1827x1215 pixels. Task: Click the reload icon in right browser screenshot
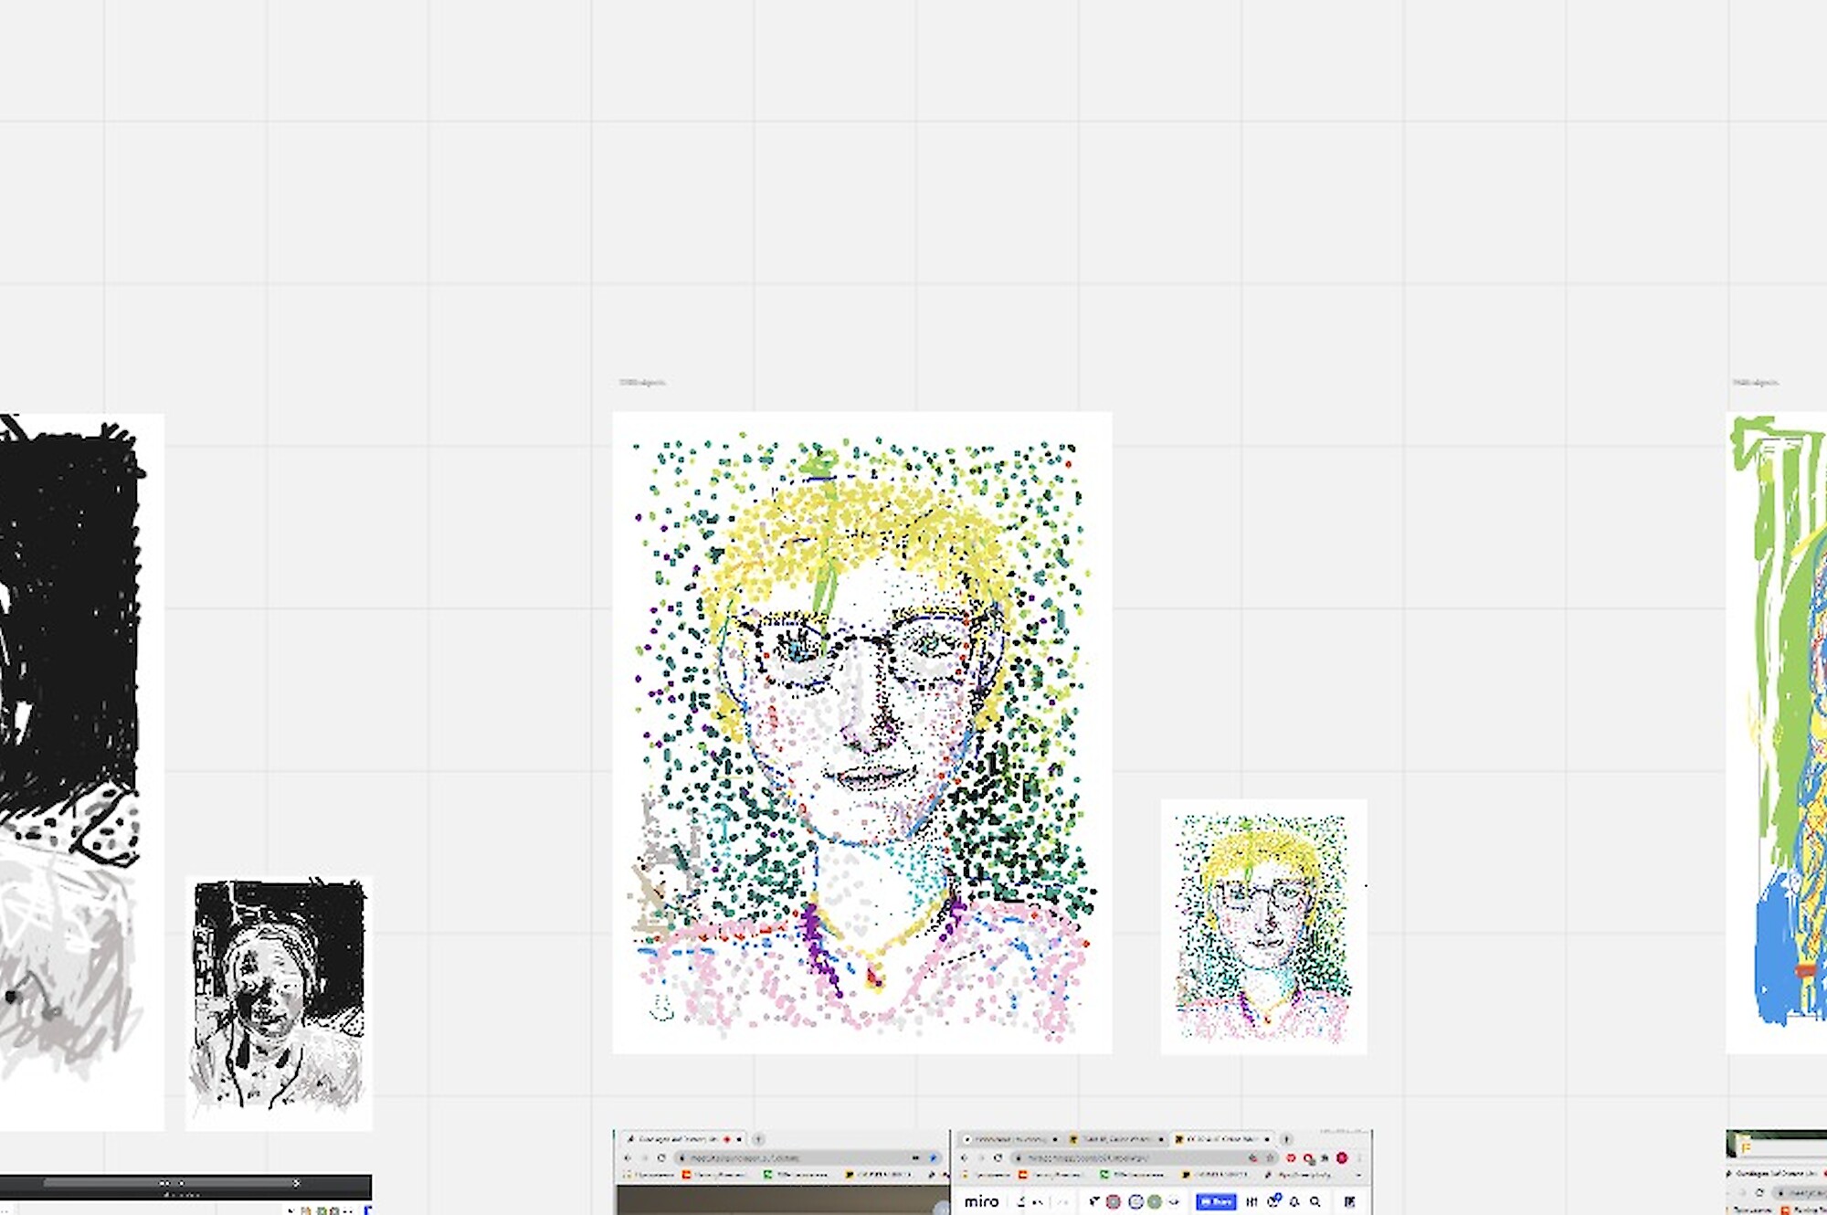click(x=998, y=1158)
